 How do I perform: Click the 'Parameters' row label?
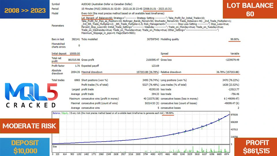point(58,25)
